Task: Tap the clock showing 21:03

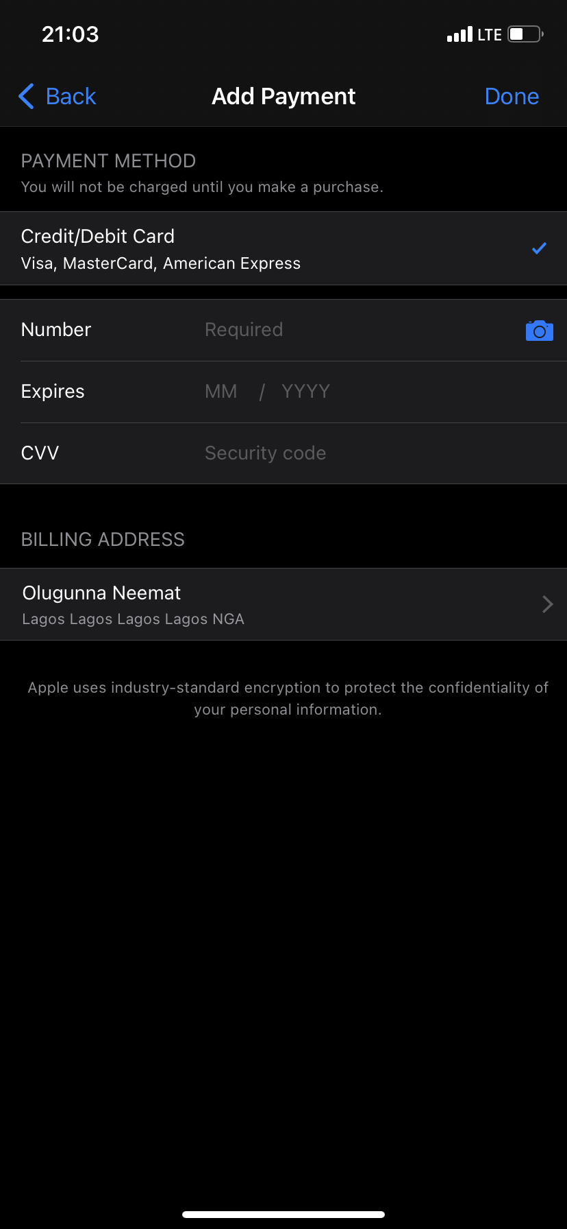Action: click(x=71, y=34)
